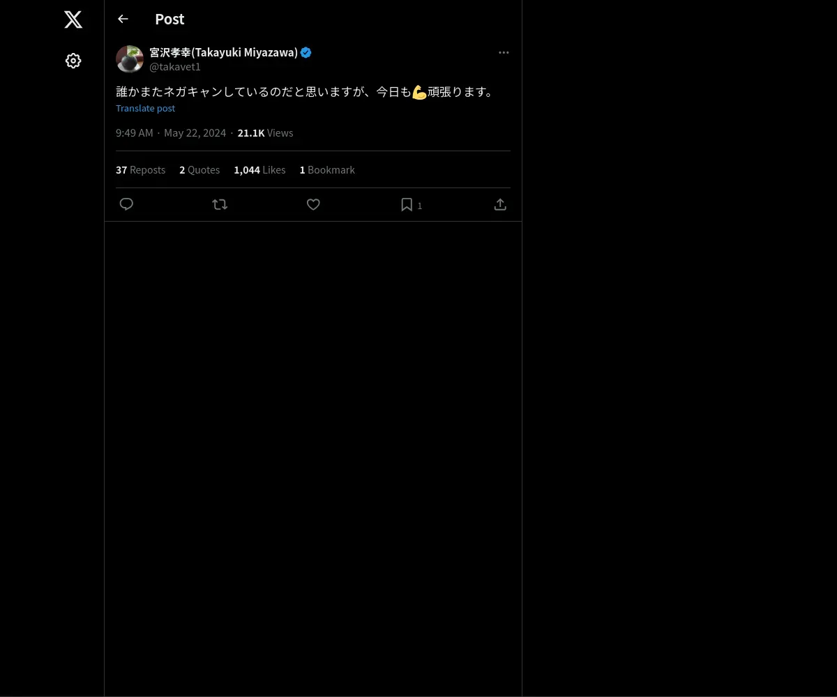Click the repost arrows icon

click(x=220, y=204)
